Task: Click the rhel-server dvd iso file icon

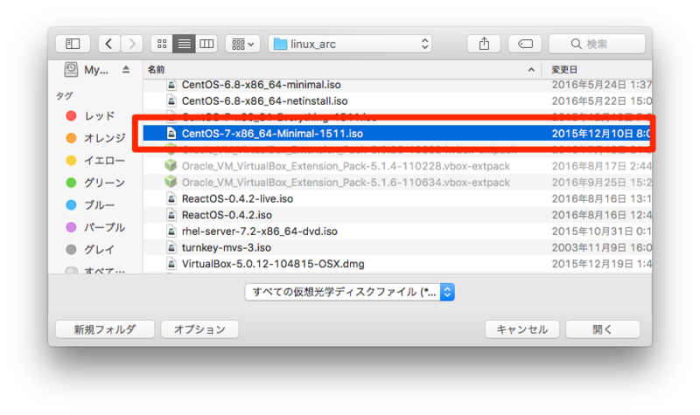Action: tap(171, 231)
